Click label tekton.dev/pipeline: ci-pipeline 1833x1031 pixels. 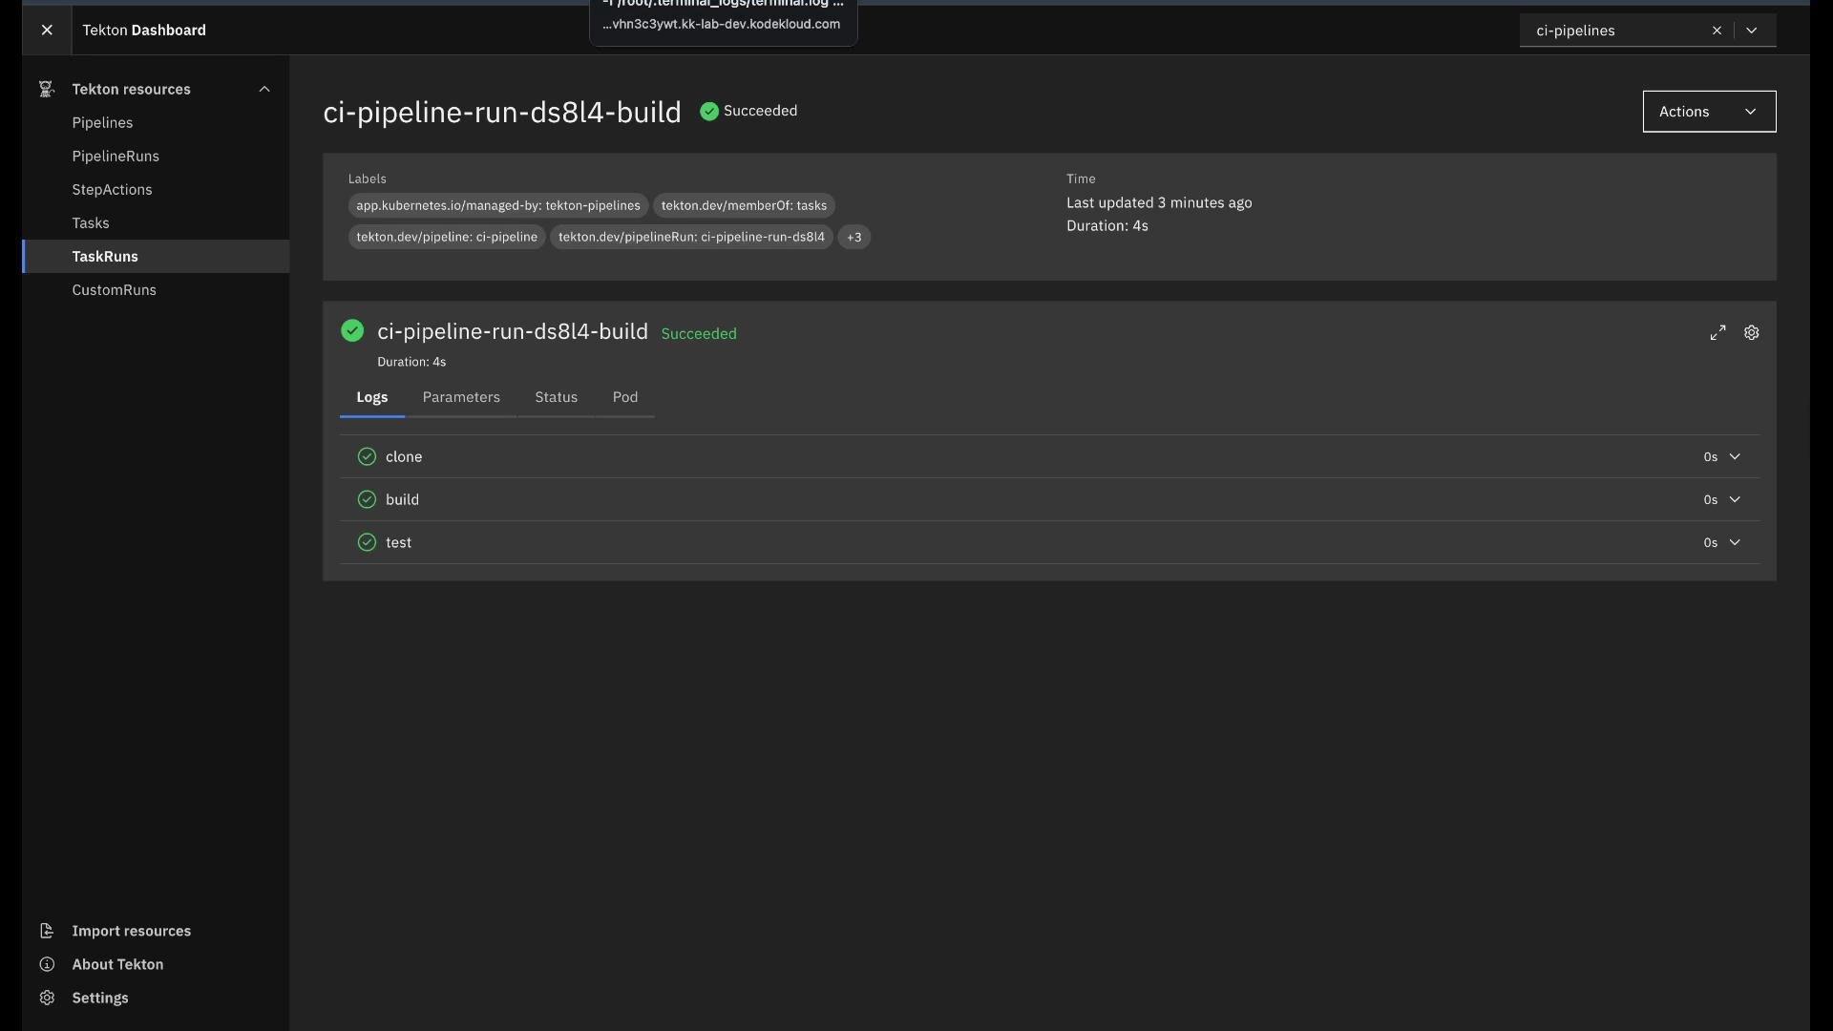point(447,237)
